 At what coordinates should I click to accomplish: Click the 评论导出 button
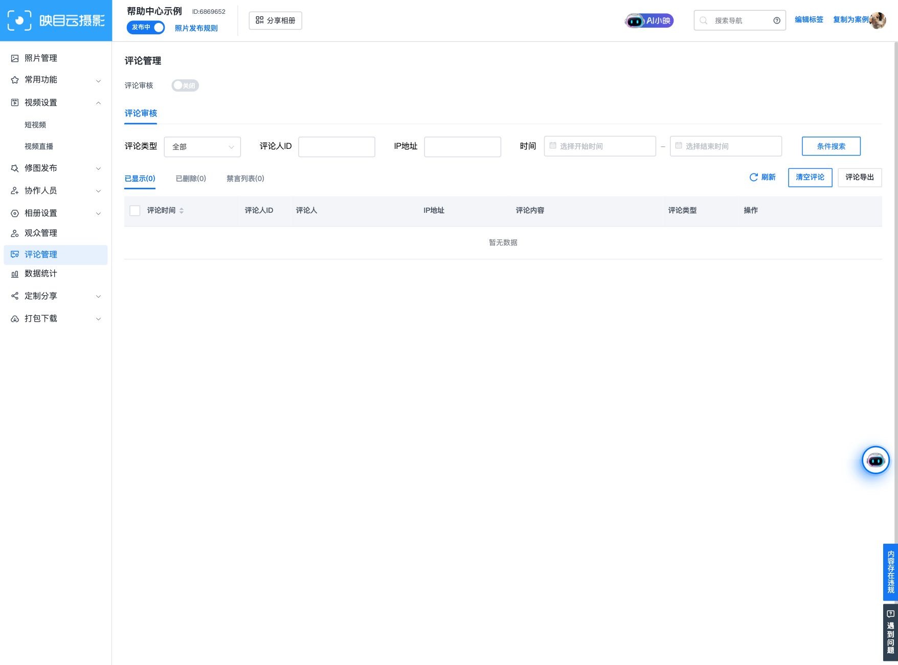click(860, 178)
